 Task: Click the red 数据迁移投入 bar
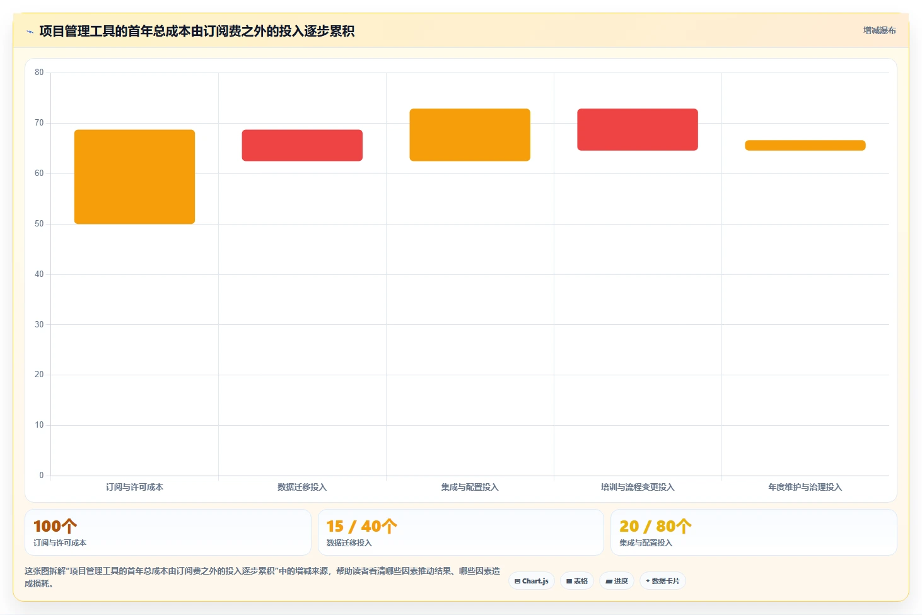tap(302, 145)
